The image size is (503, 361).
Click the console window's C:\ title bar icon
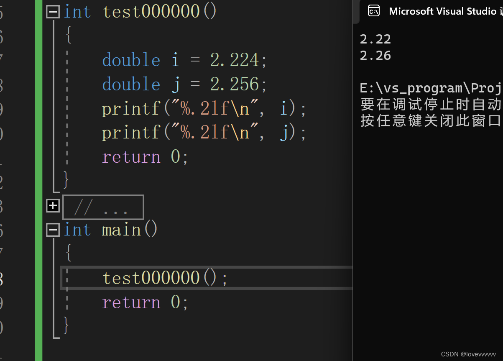tap(373, 11)
